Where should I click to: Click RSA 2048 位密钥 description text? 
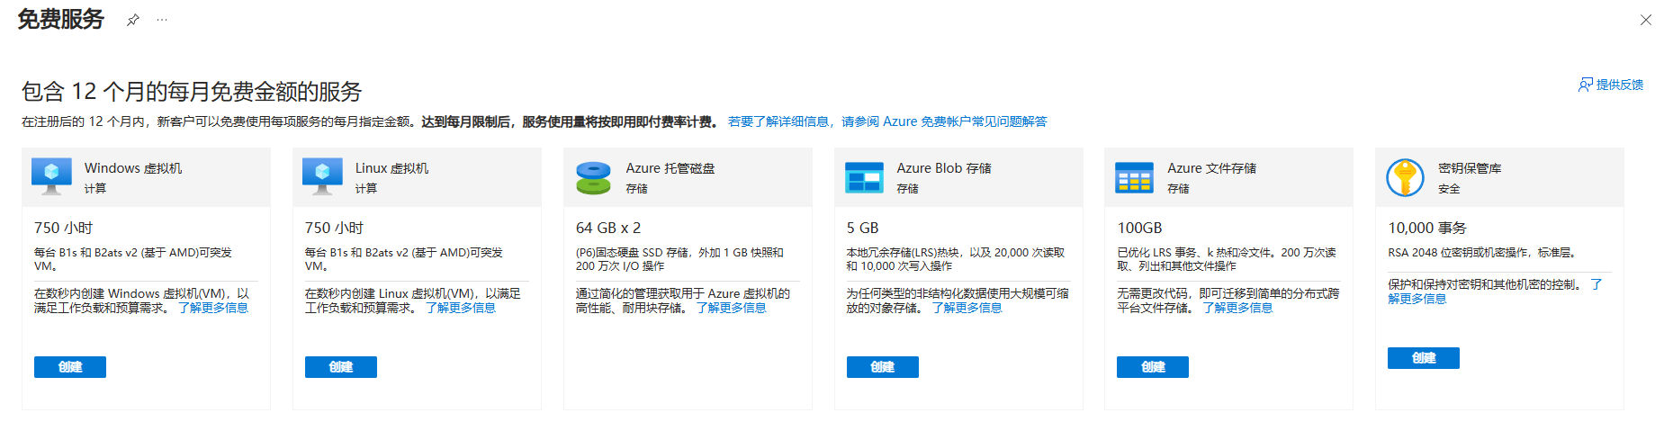coord(1481,253)
